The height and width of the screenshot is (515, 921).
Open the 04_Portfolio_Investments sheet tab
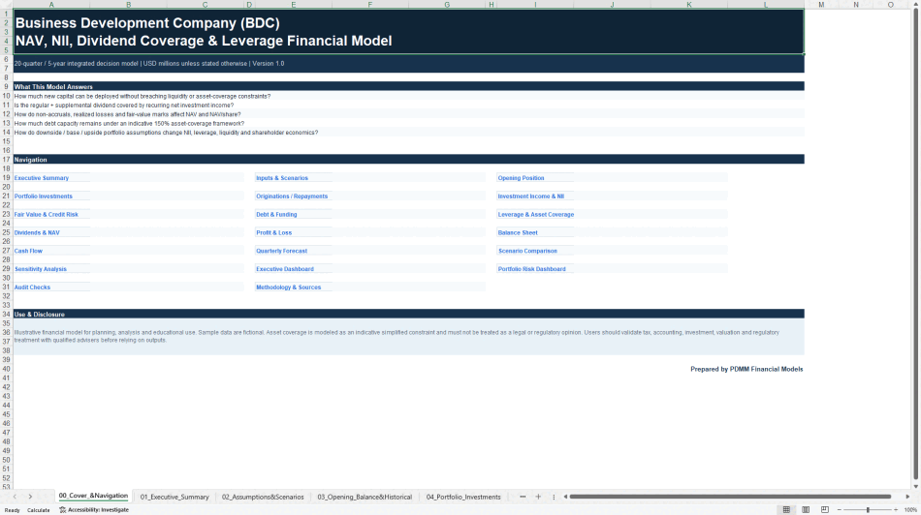pos(463,497)
